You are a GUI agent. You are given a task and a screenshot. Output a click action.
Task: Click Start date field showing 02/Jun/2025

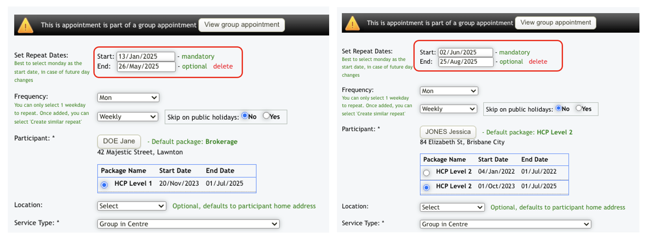(x=465, y=52)
